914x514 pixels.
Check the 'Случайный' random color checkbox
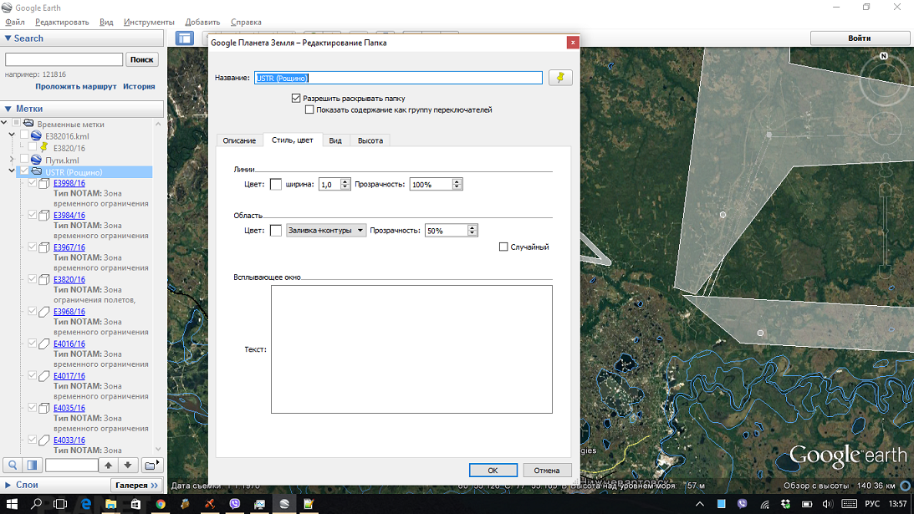tap(503, 247)
